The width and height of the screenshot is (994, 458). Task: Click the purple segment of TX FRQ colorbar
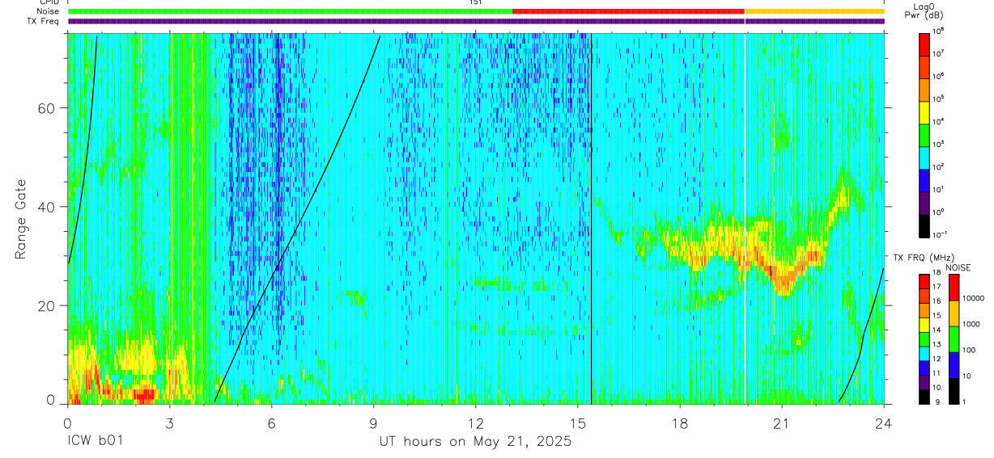point(925,382)
